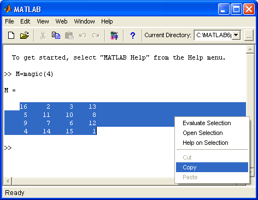This screenshot has width=258, height=200.
Task: Click the browse for folder ellipsis button
Action: 249,36
